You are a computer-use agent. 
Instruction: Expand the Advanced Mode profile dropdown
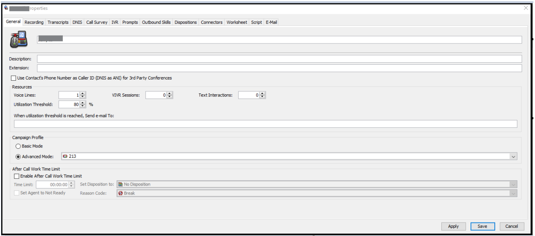(x=513, y=156)
